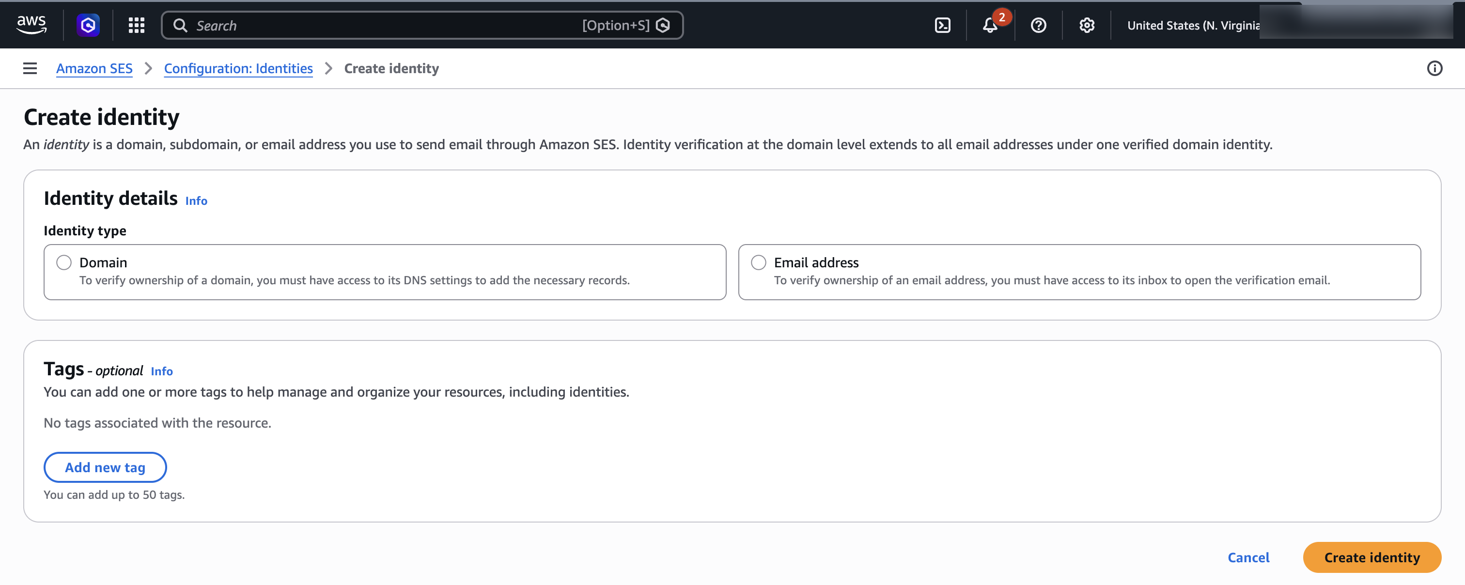
Task: Show page info via the top-right info icon
Action: tap(1434, 68)
